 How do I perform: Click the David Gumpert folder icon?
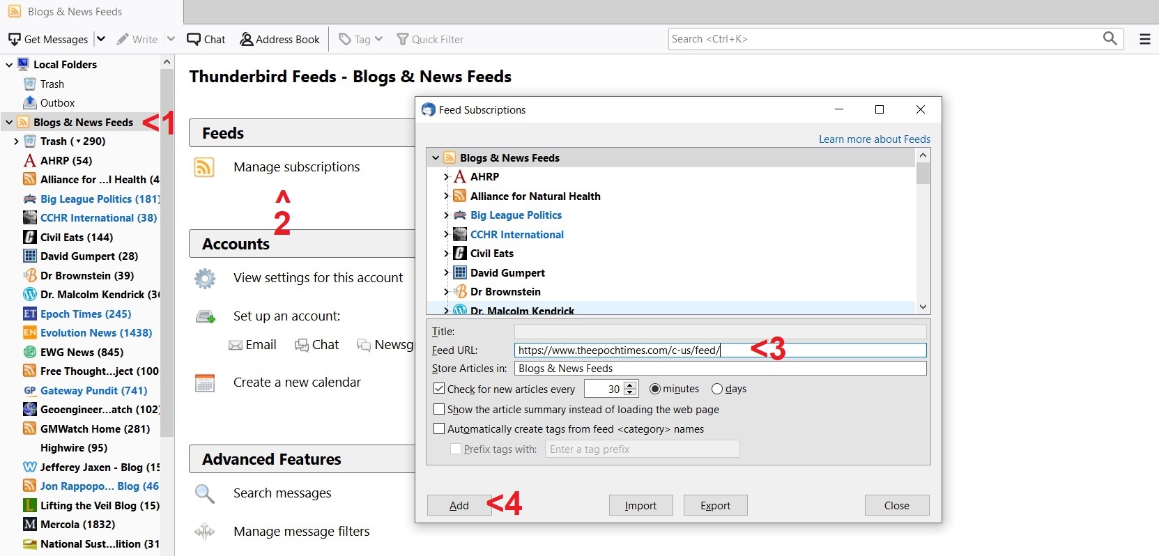tap(29, 256)
